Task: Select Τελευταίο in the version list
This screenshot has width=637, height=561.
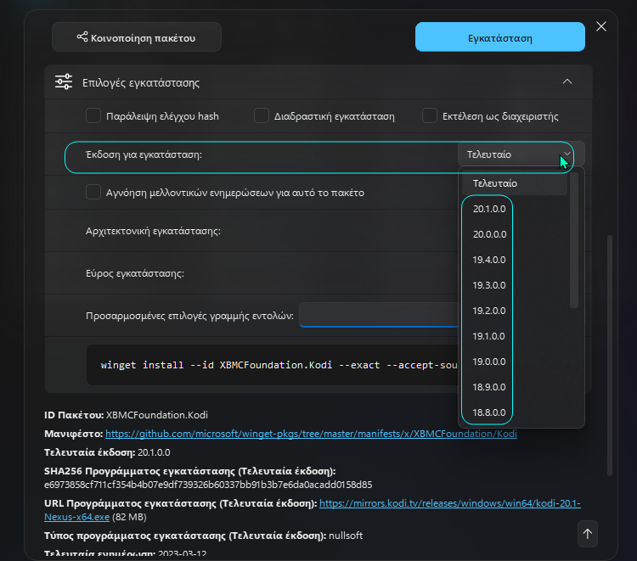Action: point(515,183)
